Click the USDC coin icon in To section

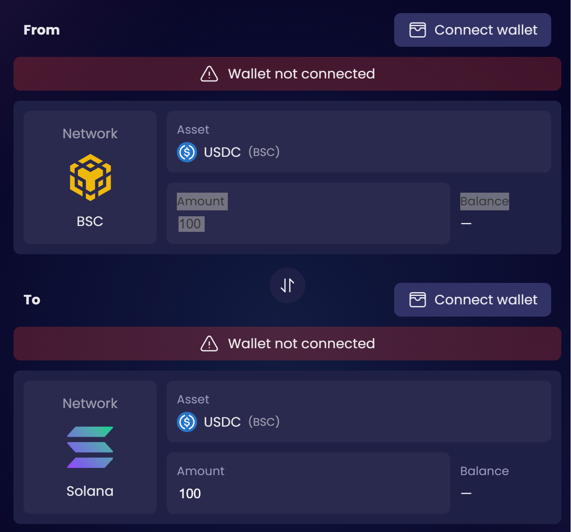(187, 422)
